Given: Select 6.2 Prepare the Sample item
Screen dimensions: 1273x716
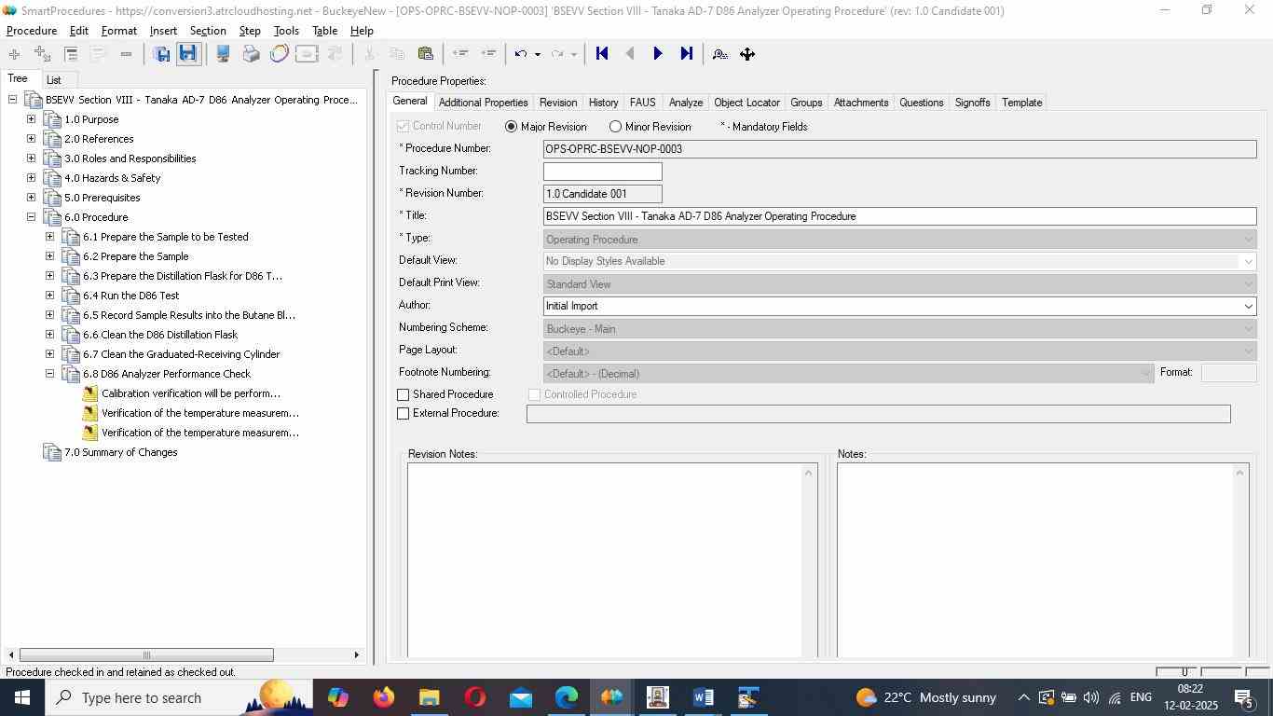Looking at the screenshot, I should pos(136,256).
